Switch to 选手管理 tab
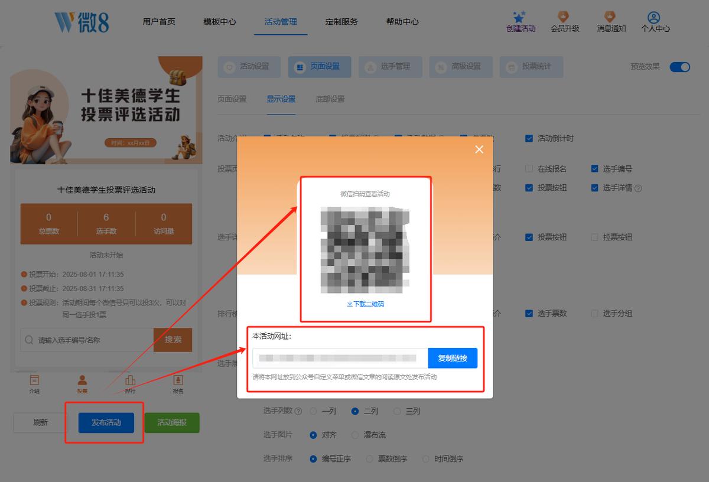 pyautogui.click(x=390, y=67)
